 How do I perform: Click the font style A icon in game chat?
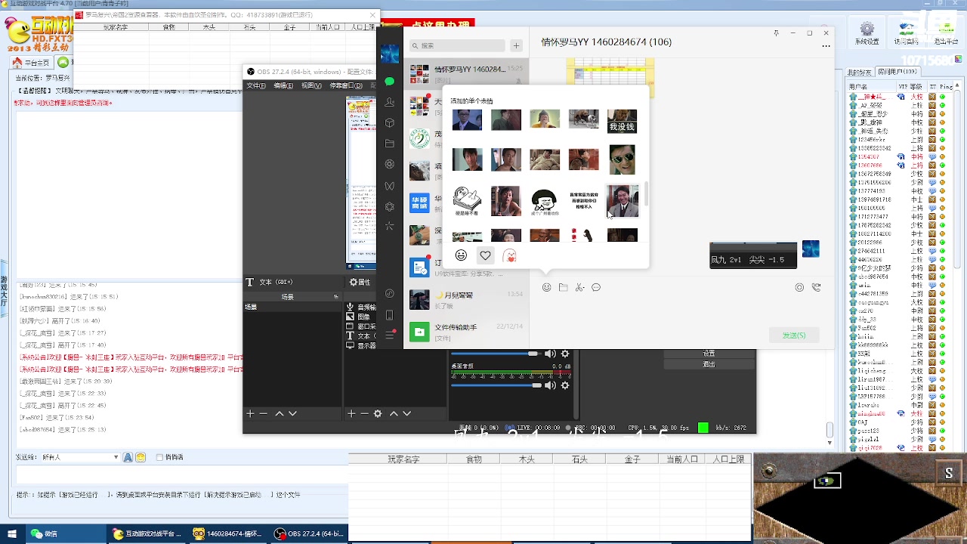[128, 457]
